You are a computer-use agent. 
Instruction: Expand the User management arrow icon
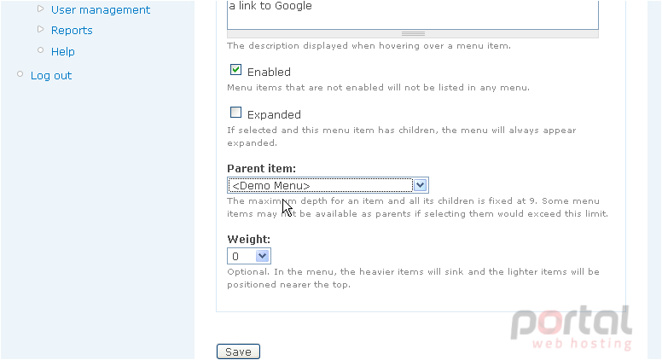click(x=41, y=9)
